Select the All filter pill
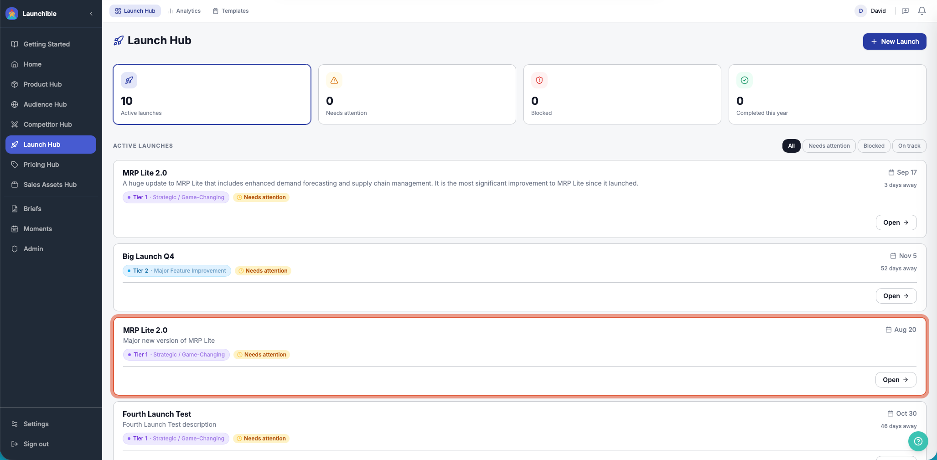This screenshot has height=460, width=937. coord(791,146)
